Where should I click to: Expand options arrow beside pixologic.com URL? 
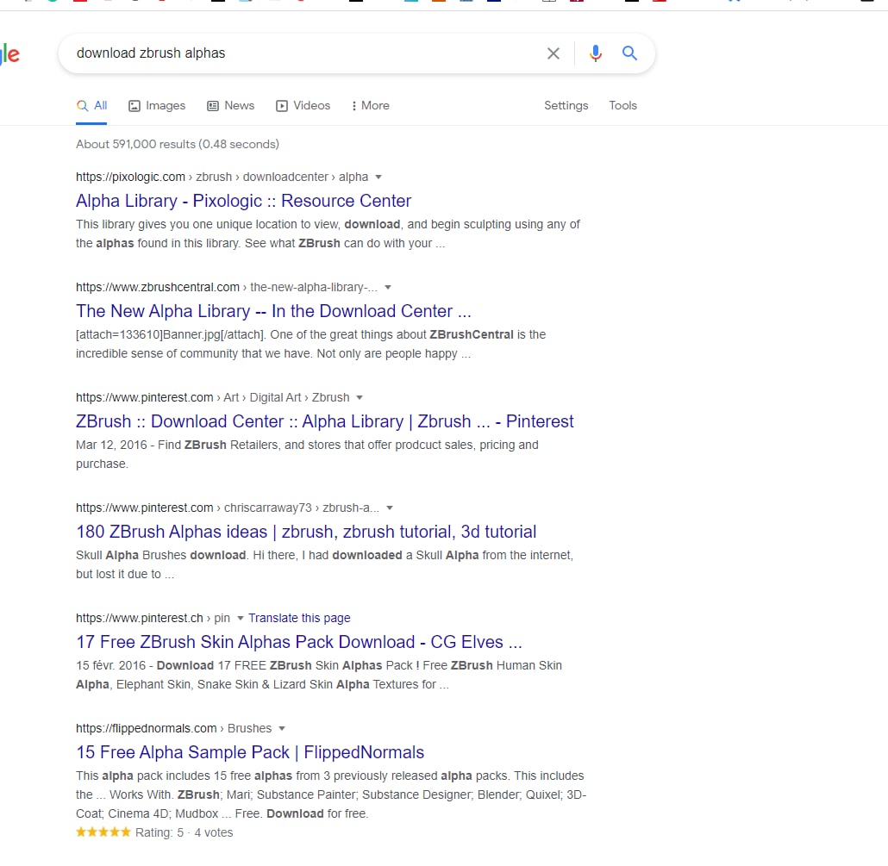(378, 178)
